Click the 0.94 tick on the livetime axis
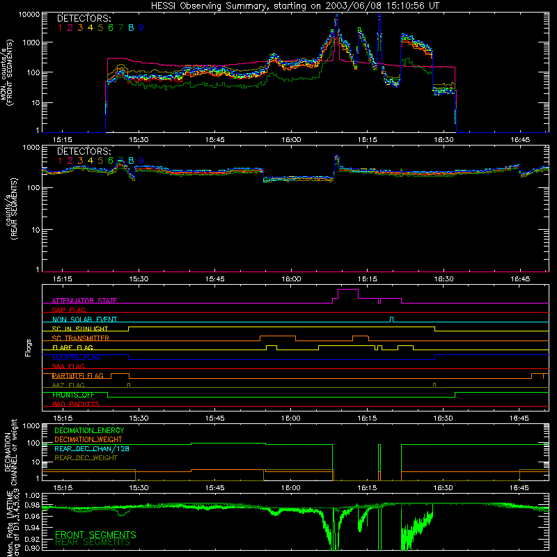The height and width of the screenshot is (557, 557). click(x=33, y=527)
